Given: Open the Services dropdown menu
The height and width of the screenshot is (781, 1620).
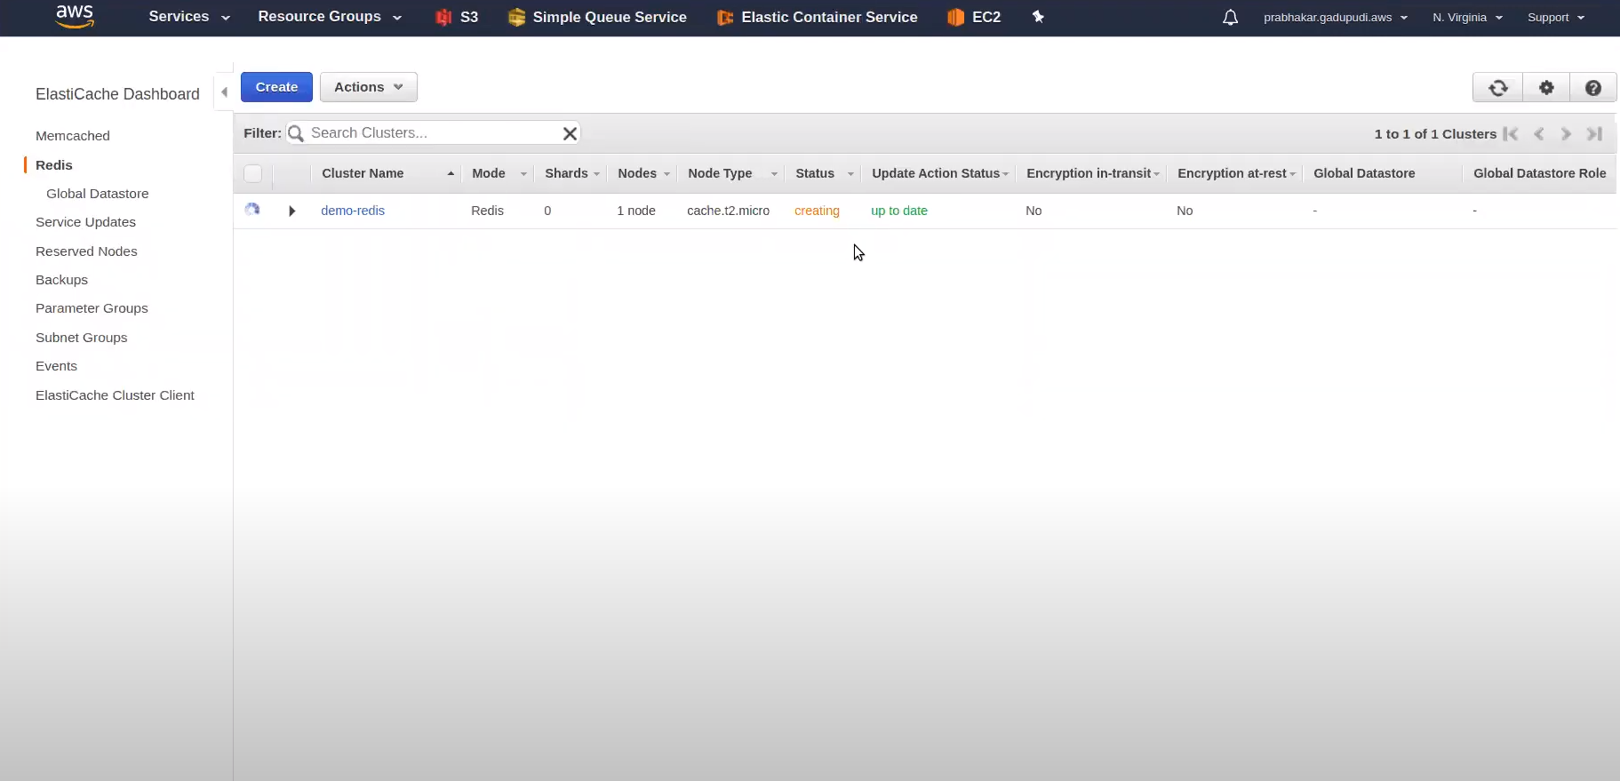Looking at the screenshot, I should click(189, 17).
